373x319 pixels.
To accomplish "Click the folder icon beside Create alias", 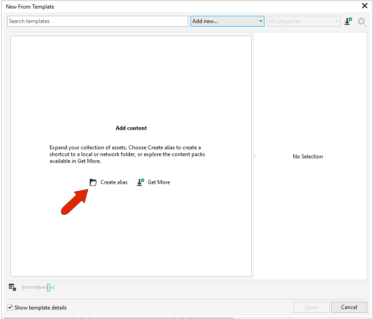I will 93,182.
